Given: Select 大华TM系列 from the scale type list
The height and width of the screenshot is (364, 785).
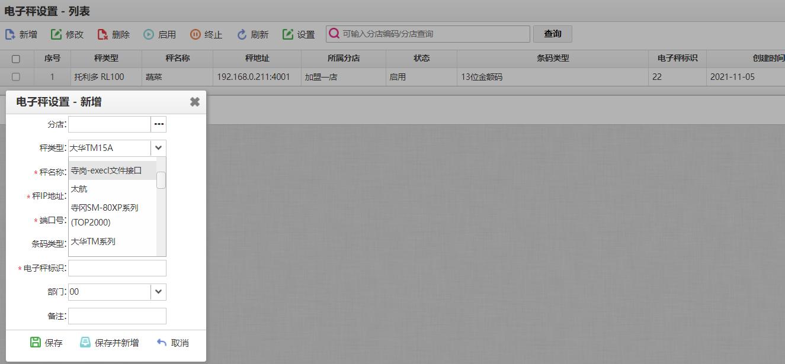Looking at the screenshot, I should 92,241.
